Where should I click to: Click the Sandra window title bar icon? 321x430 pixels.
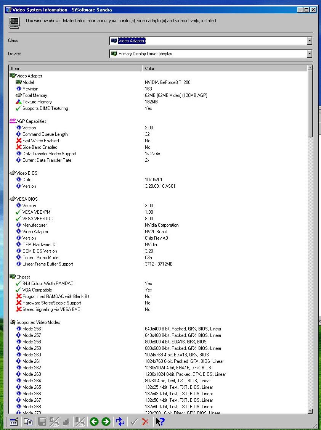(x=9, y=10)
